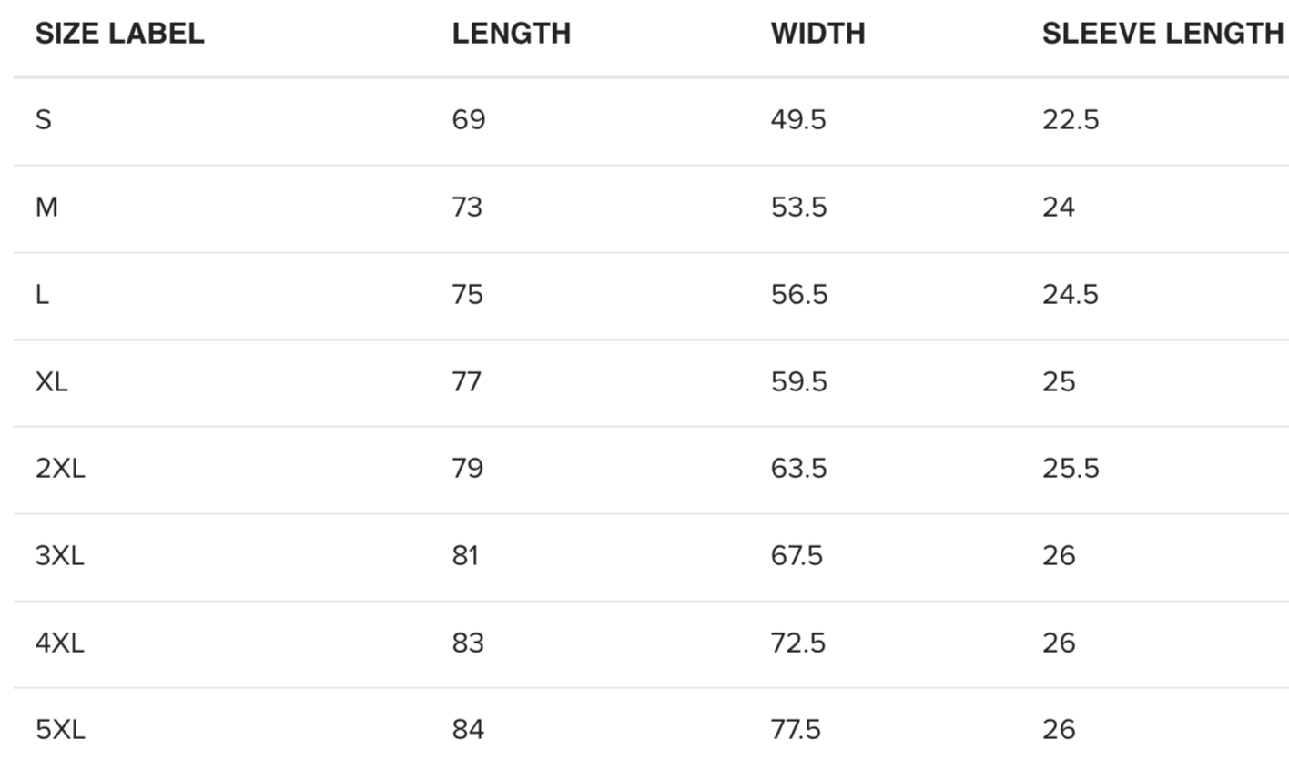Select the 2XL size row label

point(60,468)
